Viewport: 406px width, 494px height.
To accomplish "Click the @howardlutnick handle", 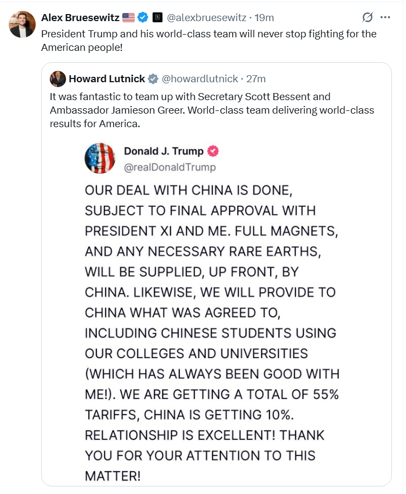I will (x=200, y=79).
